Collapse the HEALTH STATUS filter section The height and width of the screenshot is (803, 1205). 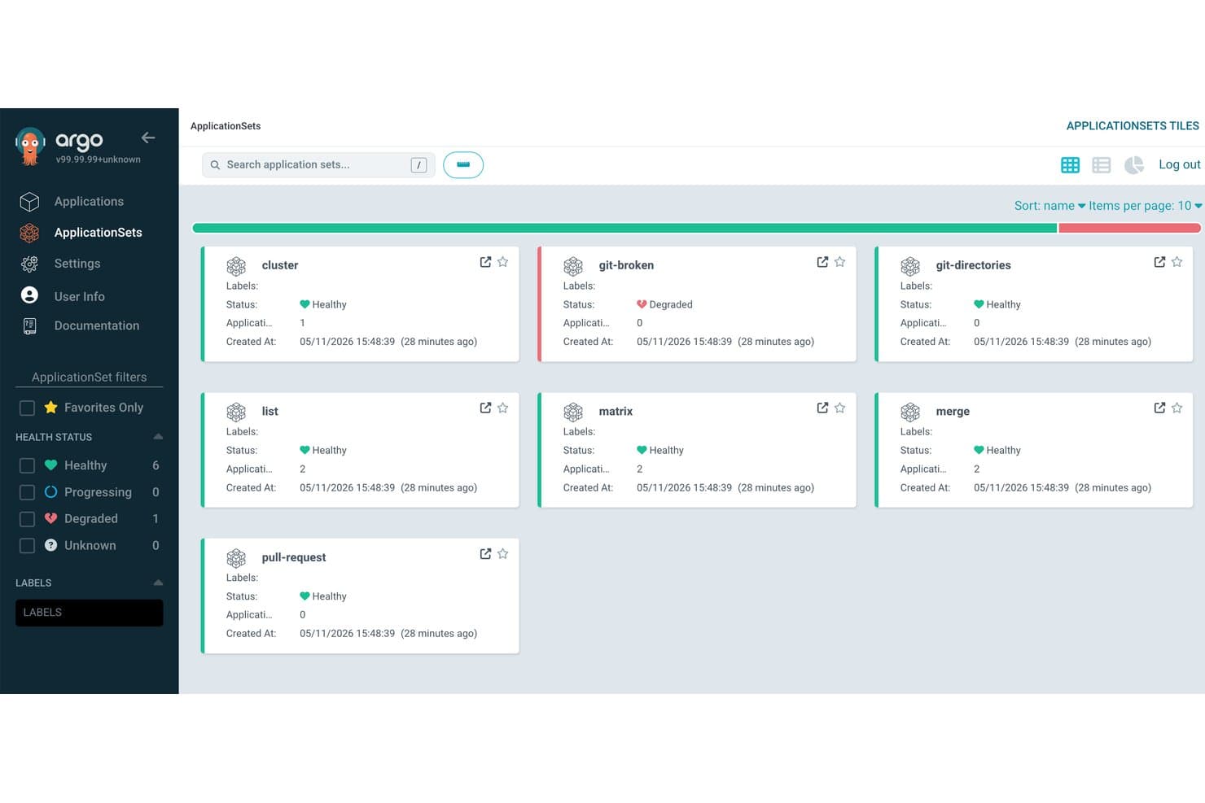pos(158,437)
